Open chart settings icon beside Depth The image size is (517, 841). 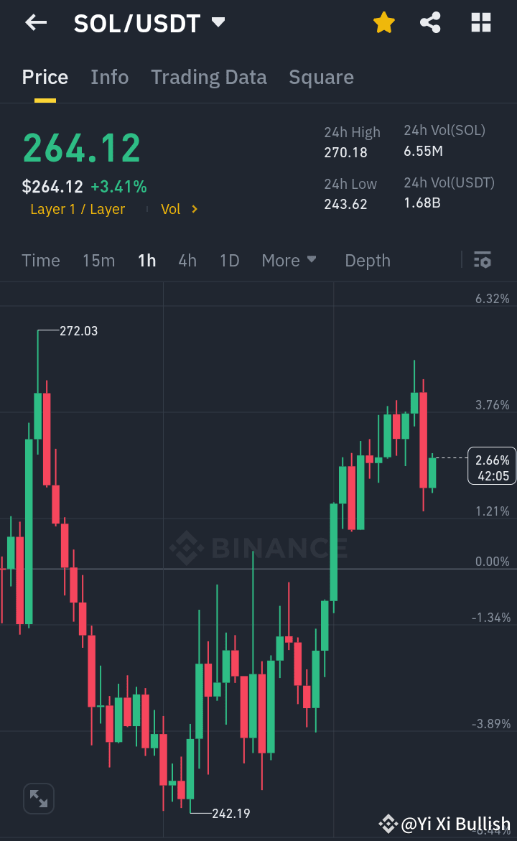coord(482,260)
